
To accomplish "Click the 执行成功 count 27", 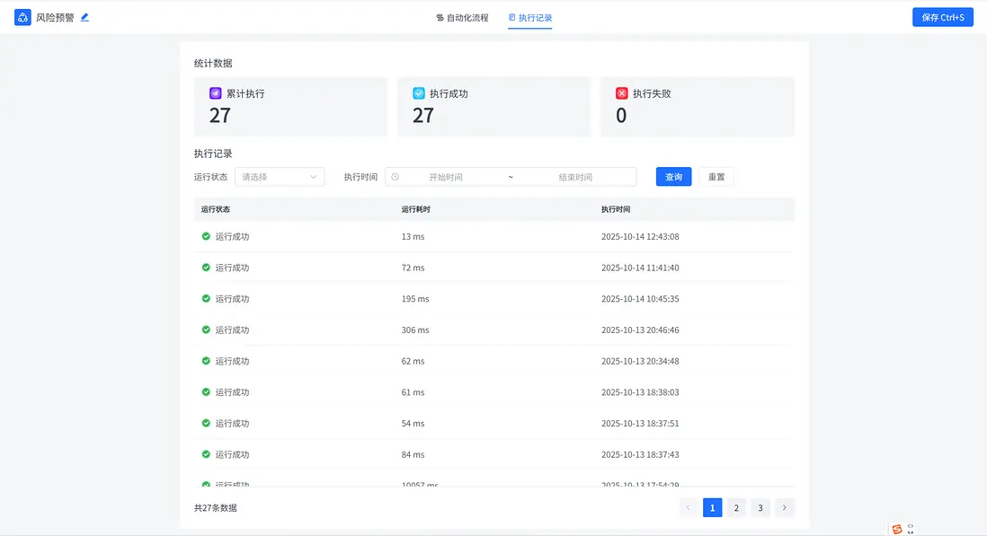I will coord(423,116).
